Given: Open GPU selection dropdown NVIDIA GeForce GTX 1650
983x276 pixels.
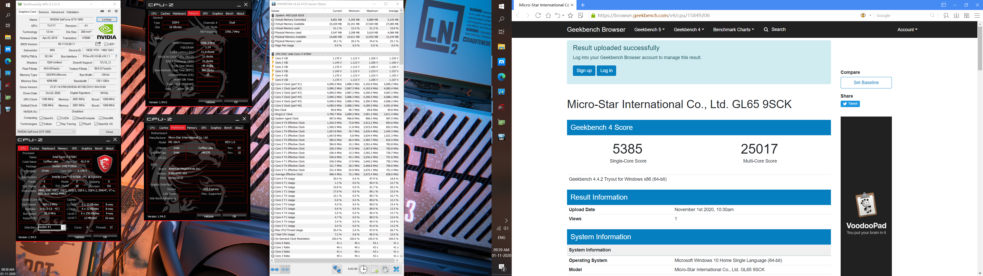Looking at the screenshot, I should (x=46, y=132).
